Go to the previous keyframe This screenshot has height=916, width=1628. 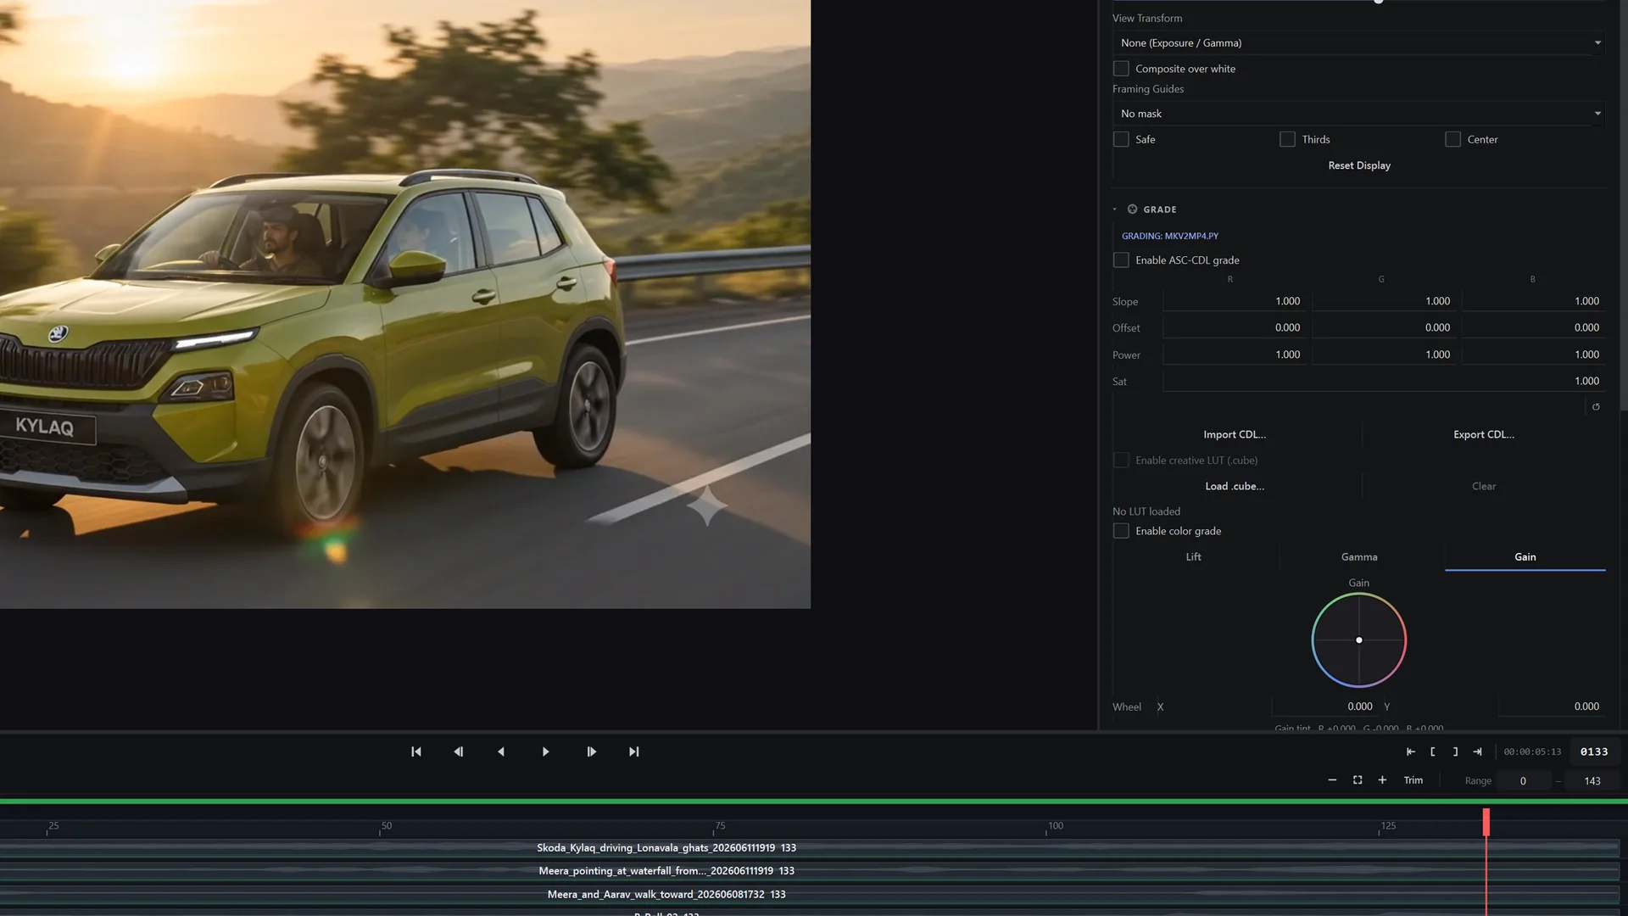click(x=459, y=751)
